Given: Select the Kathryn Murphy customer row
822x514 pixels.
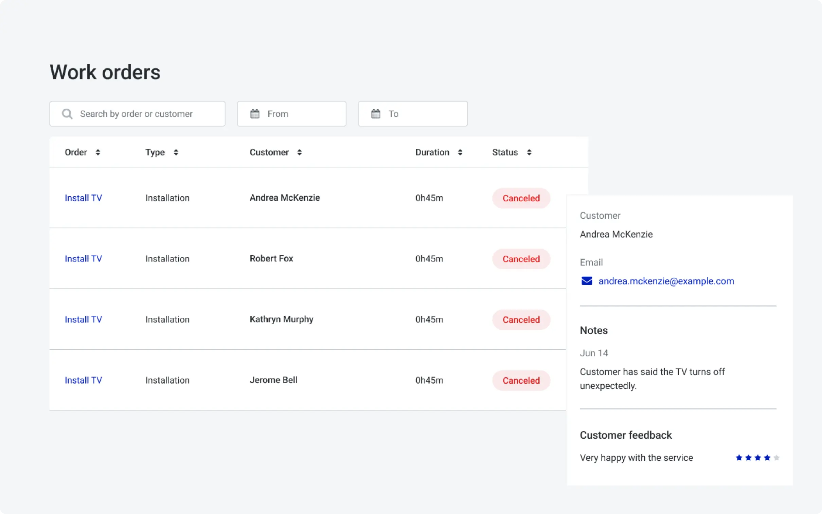Looking at the screenshot, I should 281,319.
